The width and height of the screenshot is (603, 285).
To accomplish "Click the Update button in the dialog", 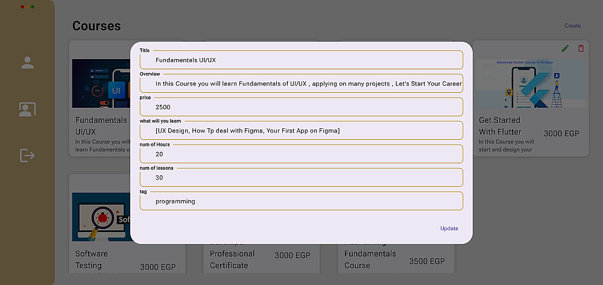I will 449,228.
